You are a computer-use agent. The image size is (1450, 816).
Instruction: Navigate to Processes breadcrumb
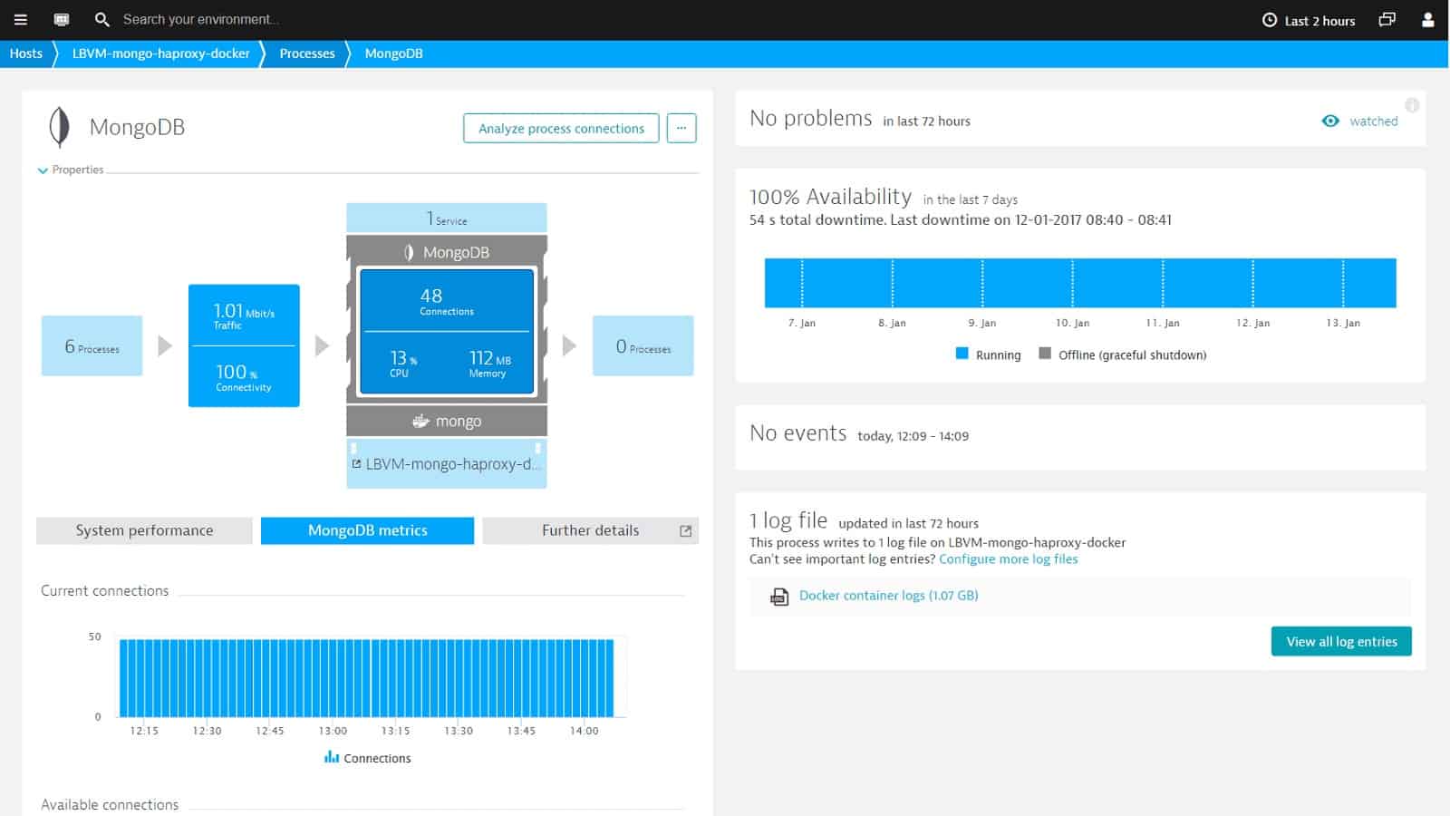click(x=307, y=53)
